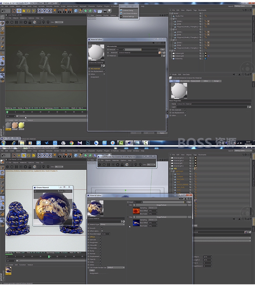The width and height of the screenshot is (255, 285).
Task: Click send-scene icon in floating Octane Render window
Action: [x=100, y=165]
